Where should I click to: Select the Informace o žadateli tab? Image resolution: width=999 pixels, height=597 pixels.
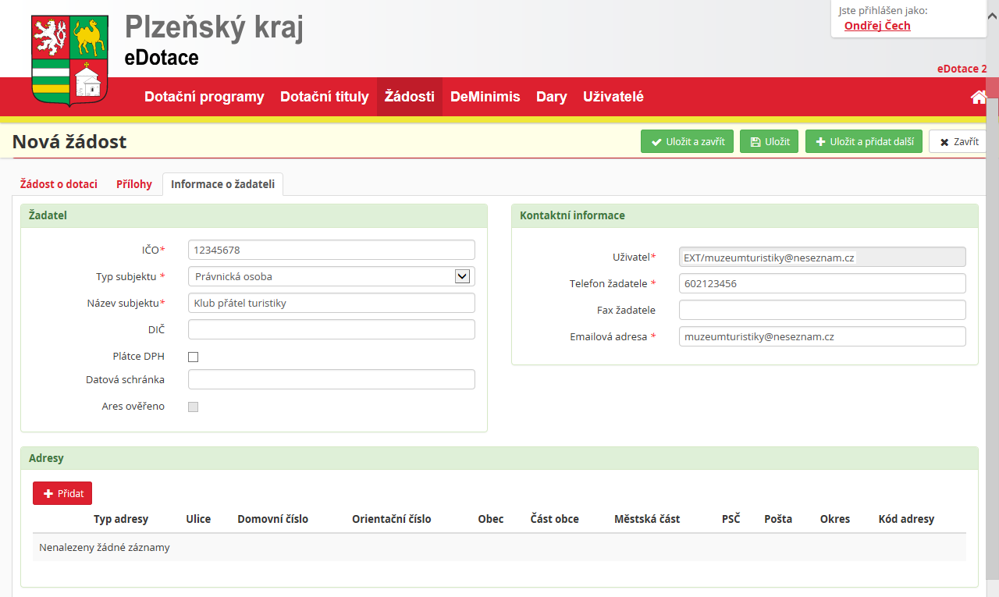[x=222, y=184]
